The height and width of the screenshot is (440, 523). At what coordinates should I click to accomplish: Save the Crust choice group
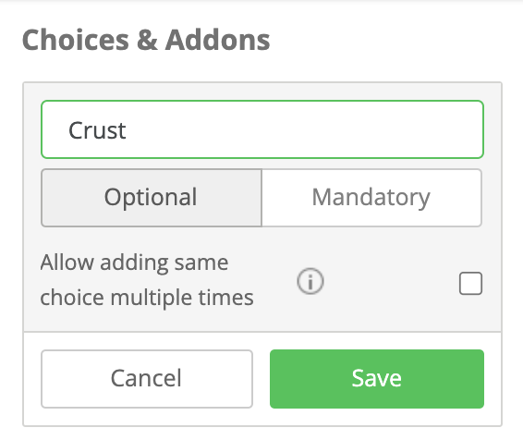coord(377,379)
